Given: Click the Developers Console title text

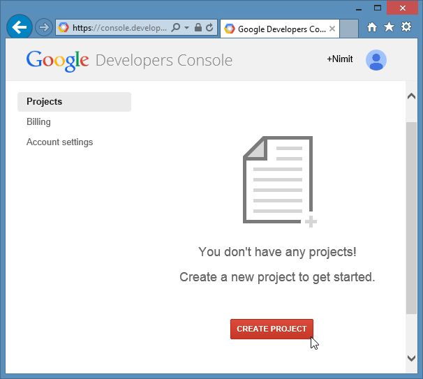Looking at the screenshot, I should pyautogui.click(x=164, y=61).
